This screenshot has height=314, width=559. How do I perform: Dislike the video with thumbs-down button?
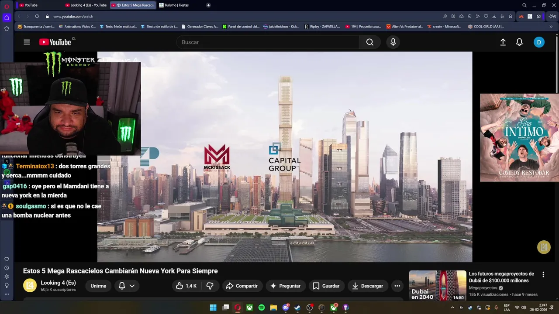[x=210, y=286]
